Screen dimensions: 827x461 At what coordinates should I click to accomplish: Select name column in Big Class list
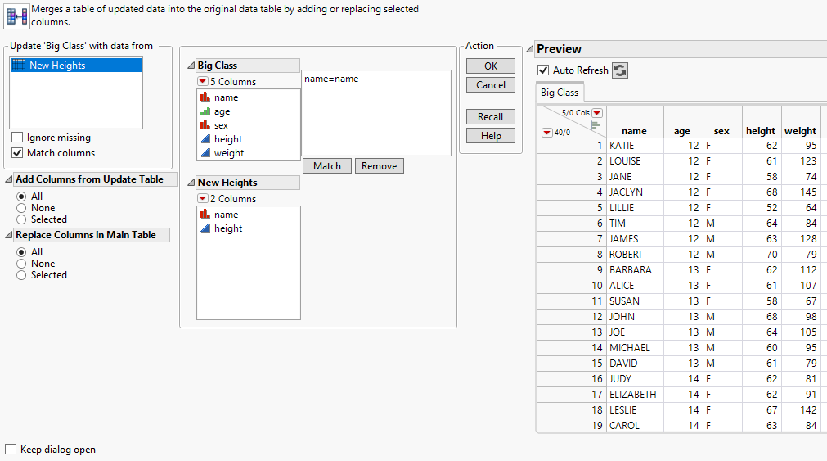click(x=226, y=97)
